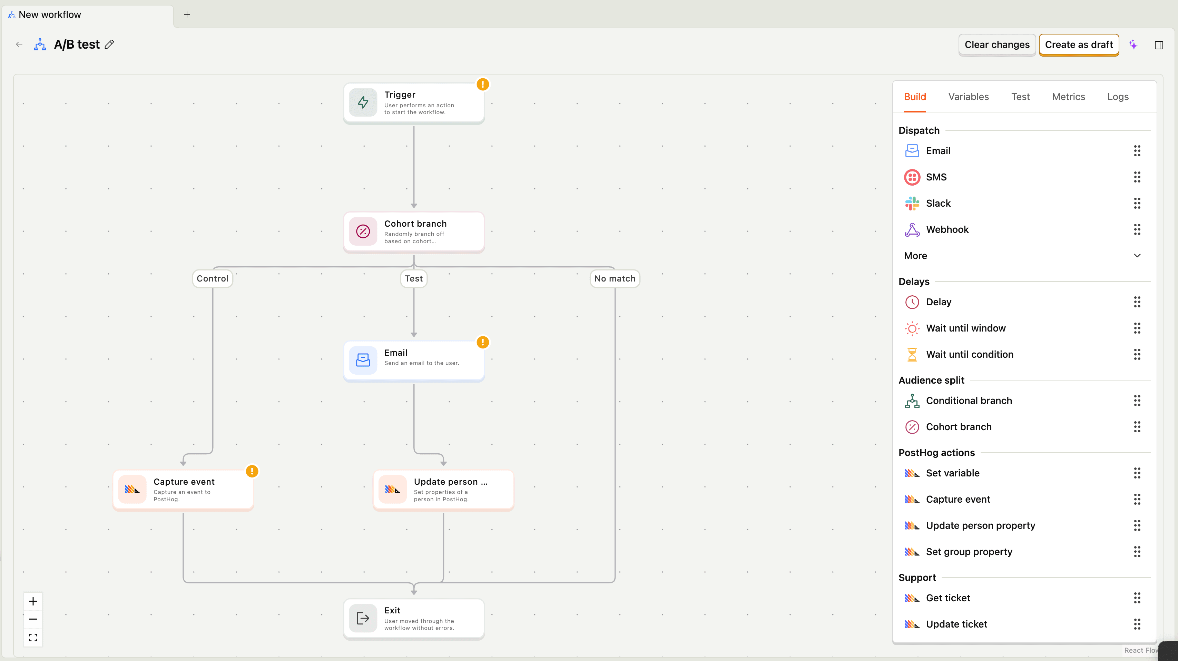Select the Cohort branch icon under Audience split
This screenshot has height=661, width=1178.
[912, 426]
